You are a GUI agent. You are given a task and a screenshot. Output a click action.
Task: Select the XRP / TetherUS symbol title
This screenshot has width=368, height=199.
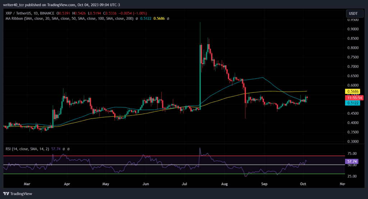point(30,13)
